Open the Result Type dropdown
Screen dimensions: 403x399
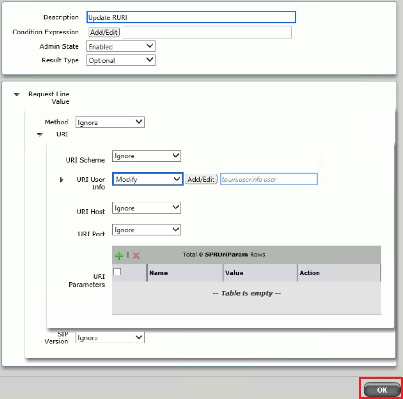[x=120, y=60]
